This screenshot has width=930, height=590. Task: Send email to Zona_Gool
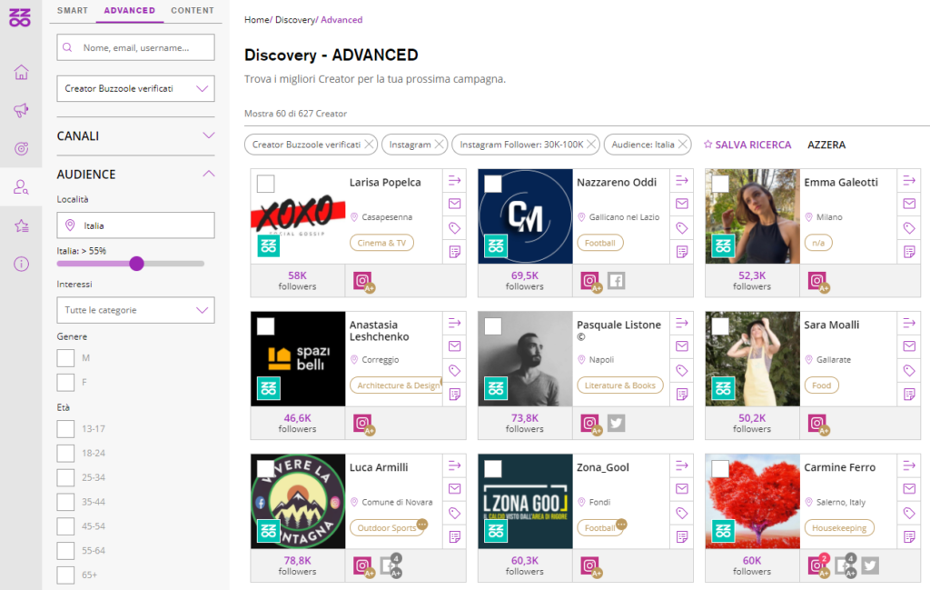[682, 488]
